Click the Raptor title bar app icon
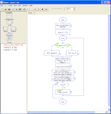This screenshot has width=111, height=114. click(x=2, y=2)
